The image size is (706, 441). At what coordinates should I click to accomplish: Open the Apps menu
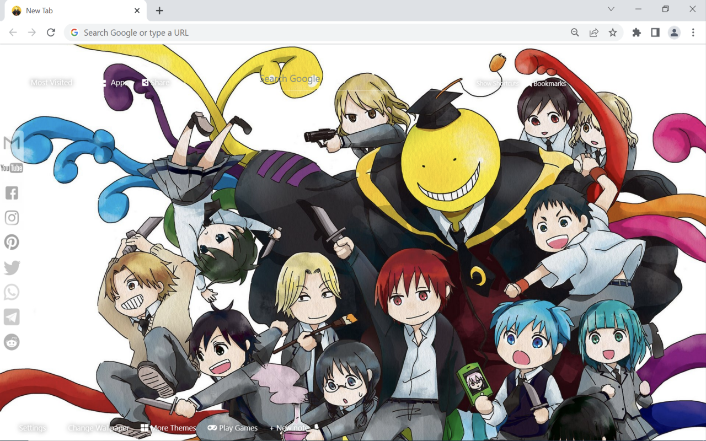[115, 83]
